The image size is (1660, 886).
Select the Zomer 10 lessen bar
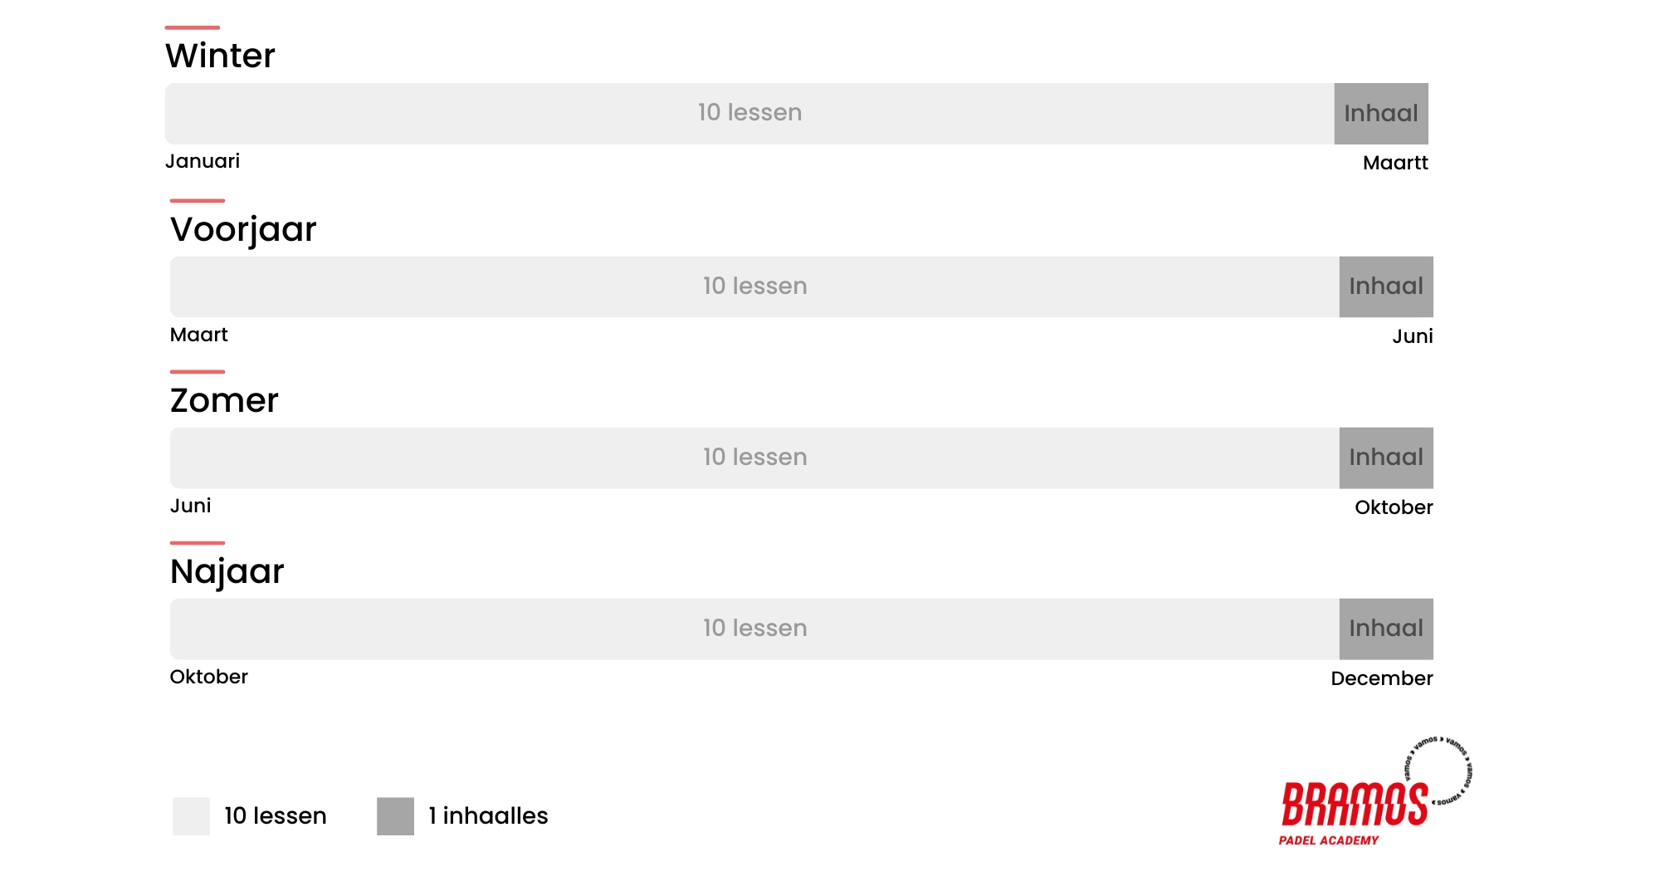click(754, 458)
